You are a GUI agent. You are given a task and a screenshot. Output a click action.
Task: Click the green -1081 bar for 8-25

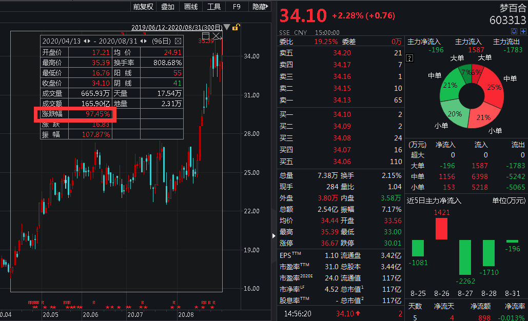pyautogui.click(x=418, y=248)
